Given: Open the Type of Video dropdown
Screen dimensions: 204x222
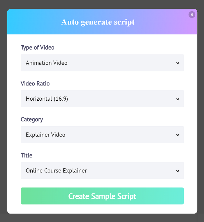Looking at the screenshot, I should [102, 63].
